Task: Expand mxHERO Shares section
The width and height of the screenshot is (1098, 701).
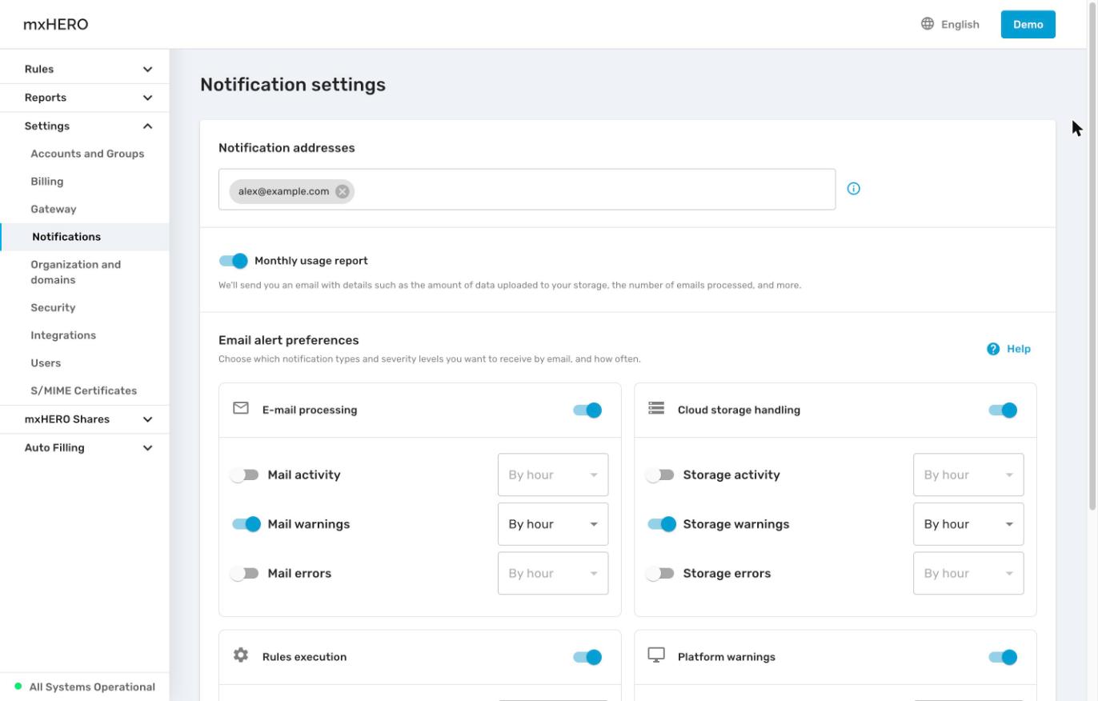Action: tap(85, 419)
